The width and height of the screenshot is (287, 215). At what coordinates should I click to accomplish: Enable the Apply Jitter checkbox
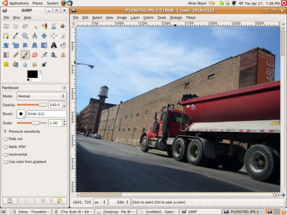tap(6, 147)
